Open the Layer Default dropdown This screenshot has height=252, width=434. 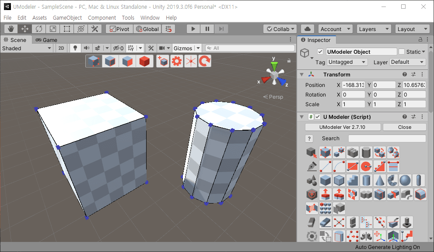(x=408, y=62)
